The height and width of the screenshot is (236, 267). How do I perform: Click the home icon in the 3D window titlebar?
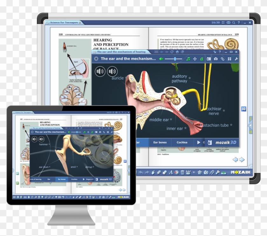tap(177, 52)
